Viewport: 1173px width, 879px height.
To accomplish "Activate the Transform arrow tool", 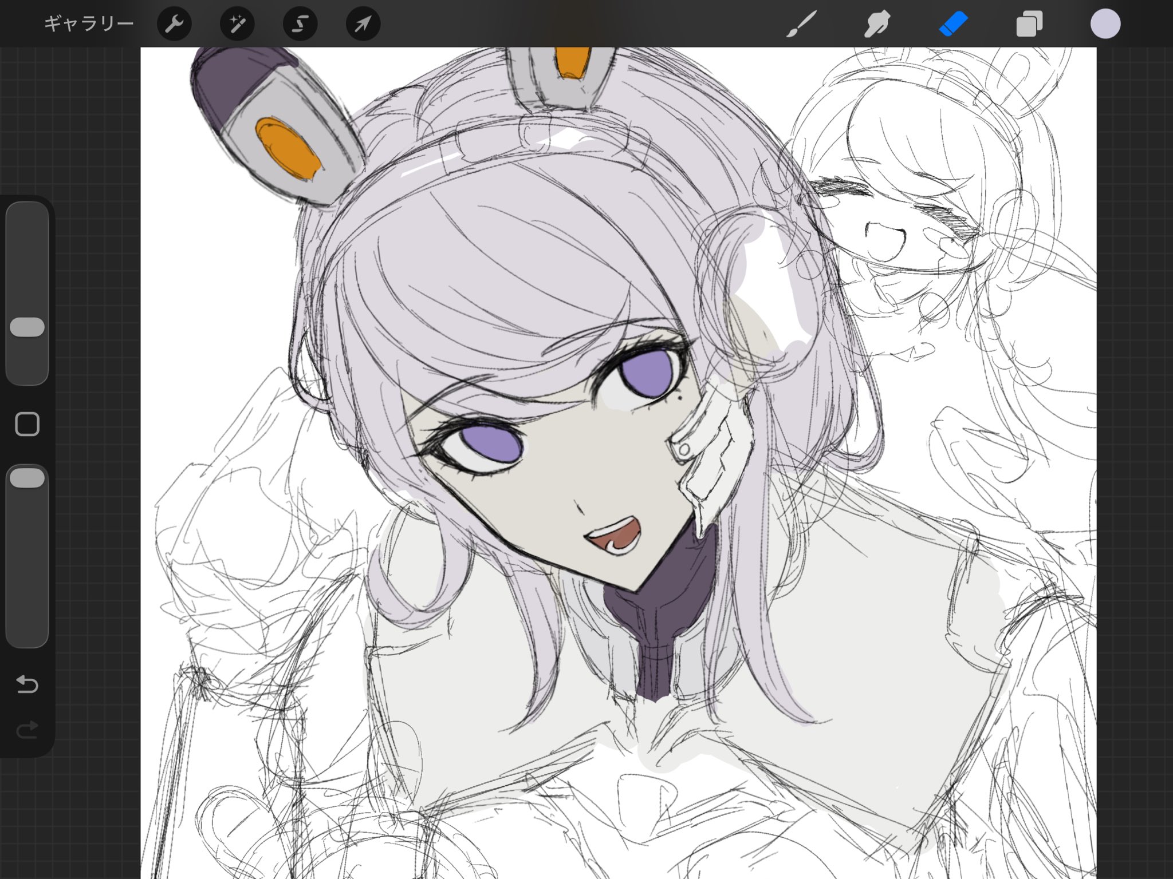I will (363, 24).
